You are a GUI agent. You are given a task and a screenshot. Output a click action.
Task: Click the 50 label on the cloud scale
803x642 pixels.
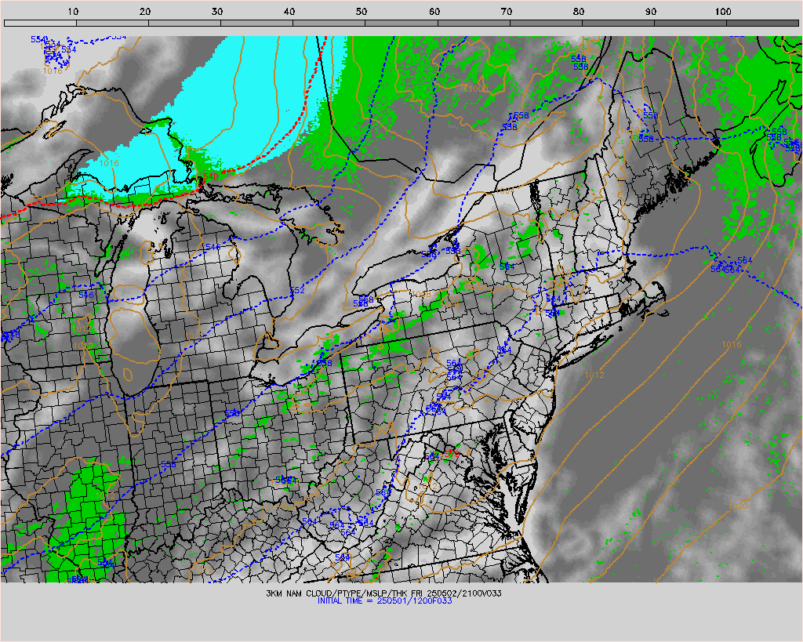click(x=362, y=11)
